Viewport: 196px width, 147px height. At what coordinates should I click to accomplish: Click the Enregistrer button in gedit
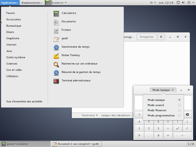click(x=147, y=37)
